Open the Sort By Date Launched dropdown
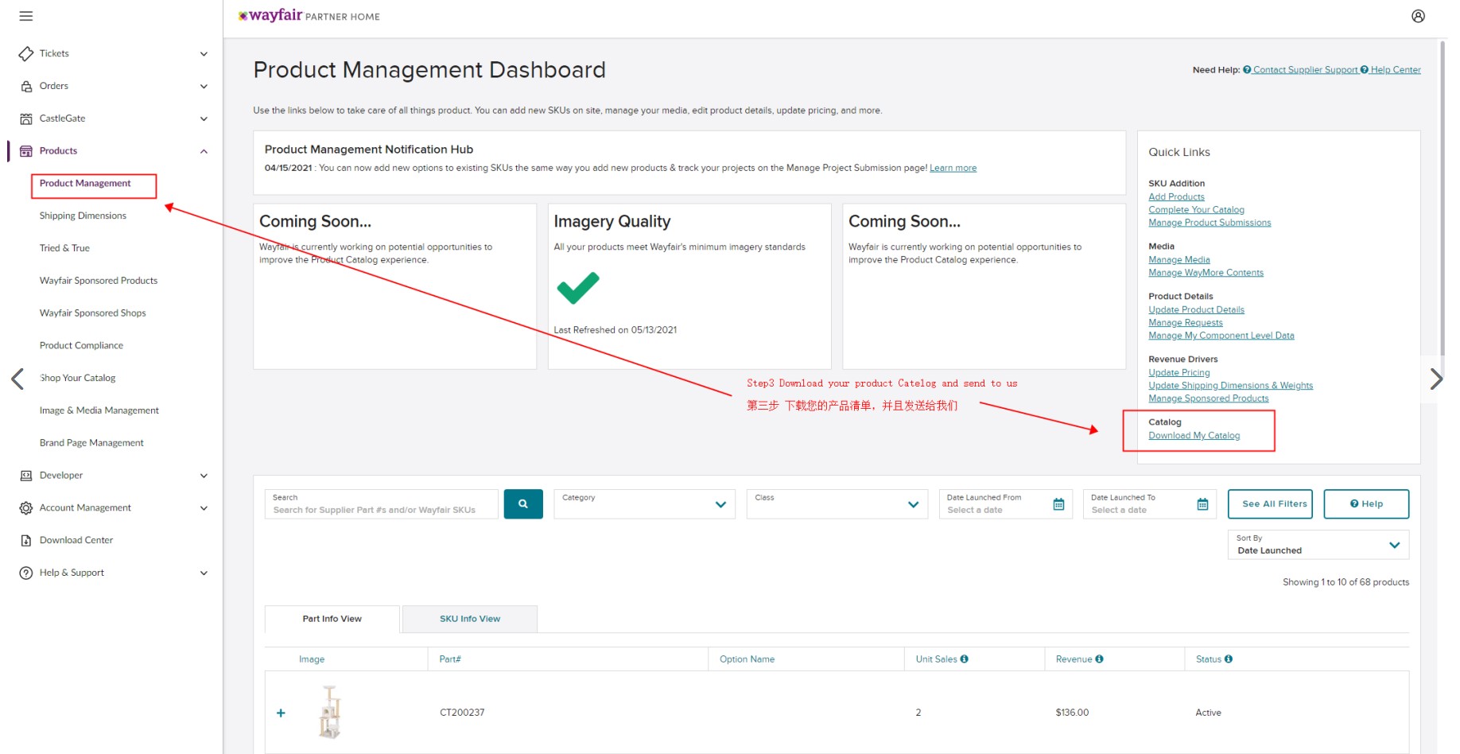 1318,545
